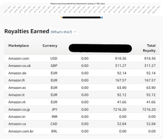Click the CAD currency cell

coord(54,124)
